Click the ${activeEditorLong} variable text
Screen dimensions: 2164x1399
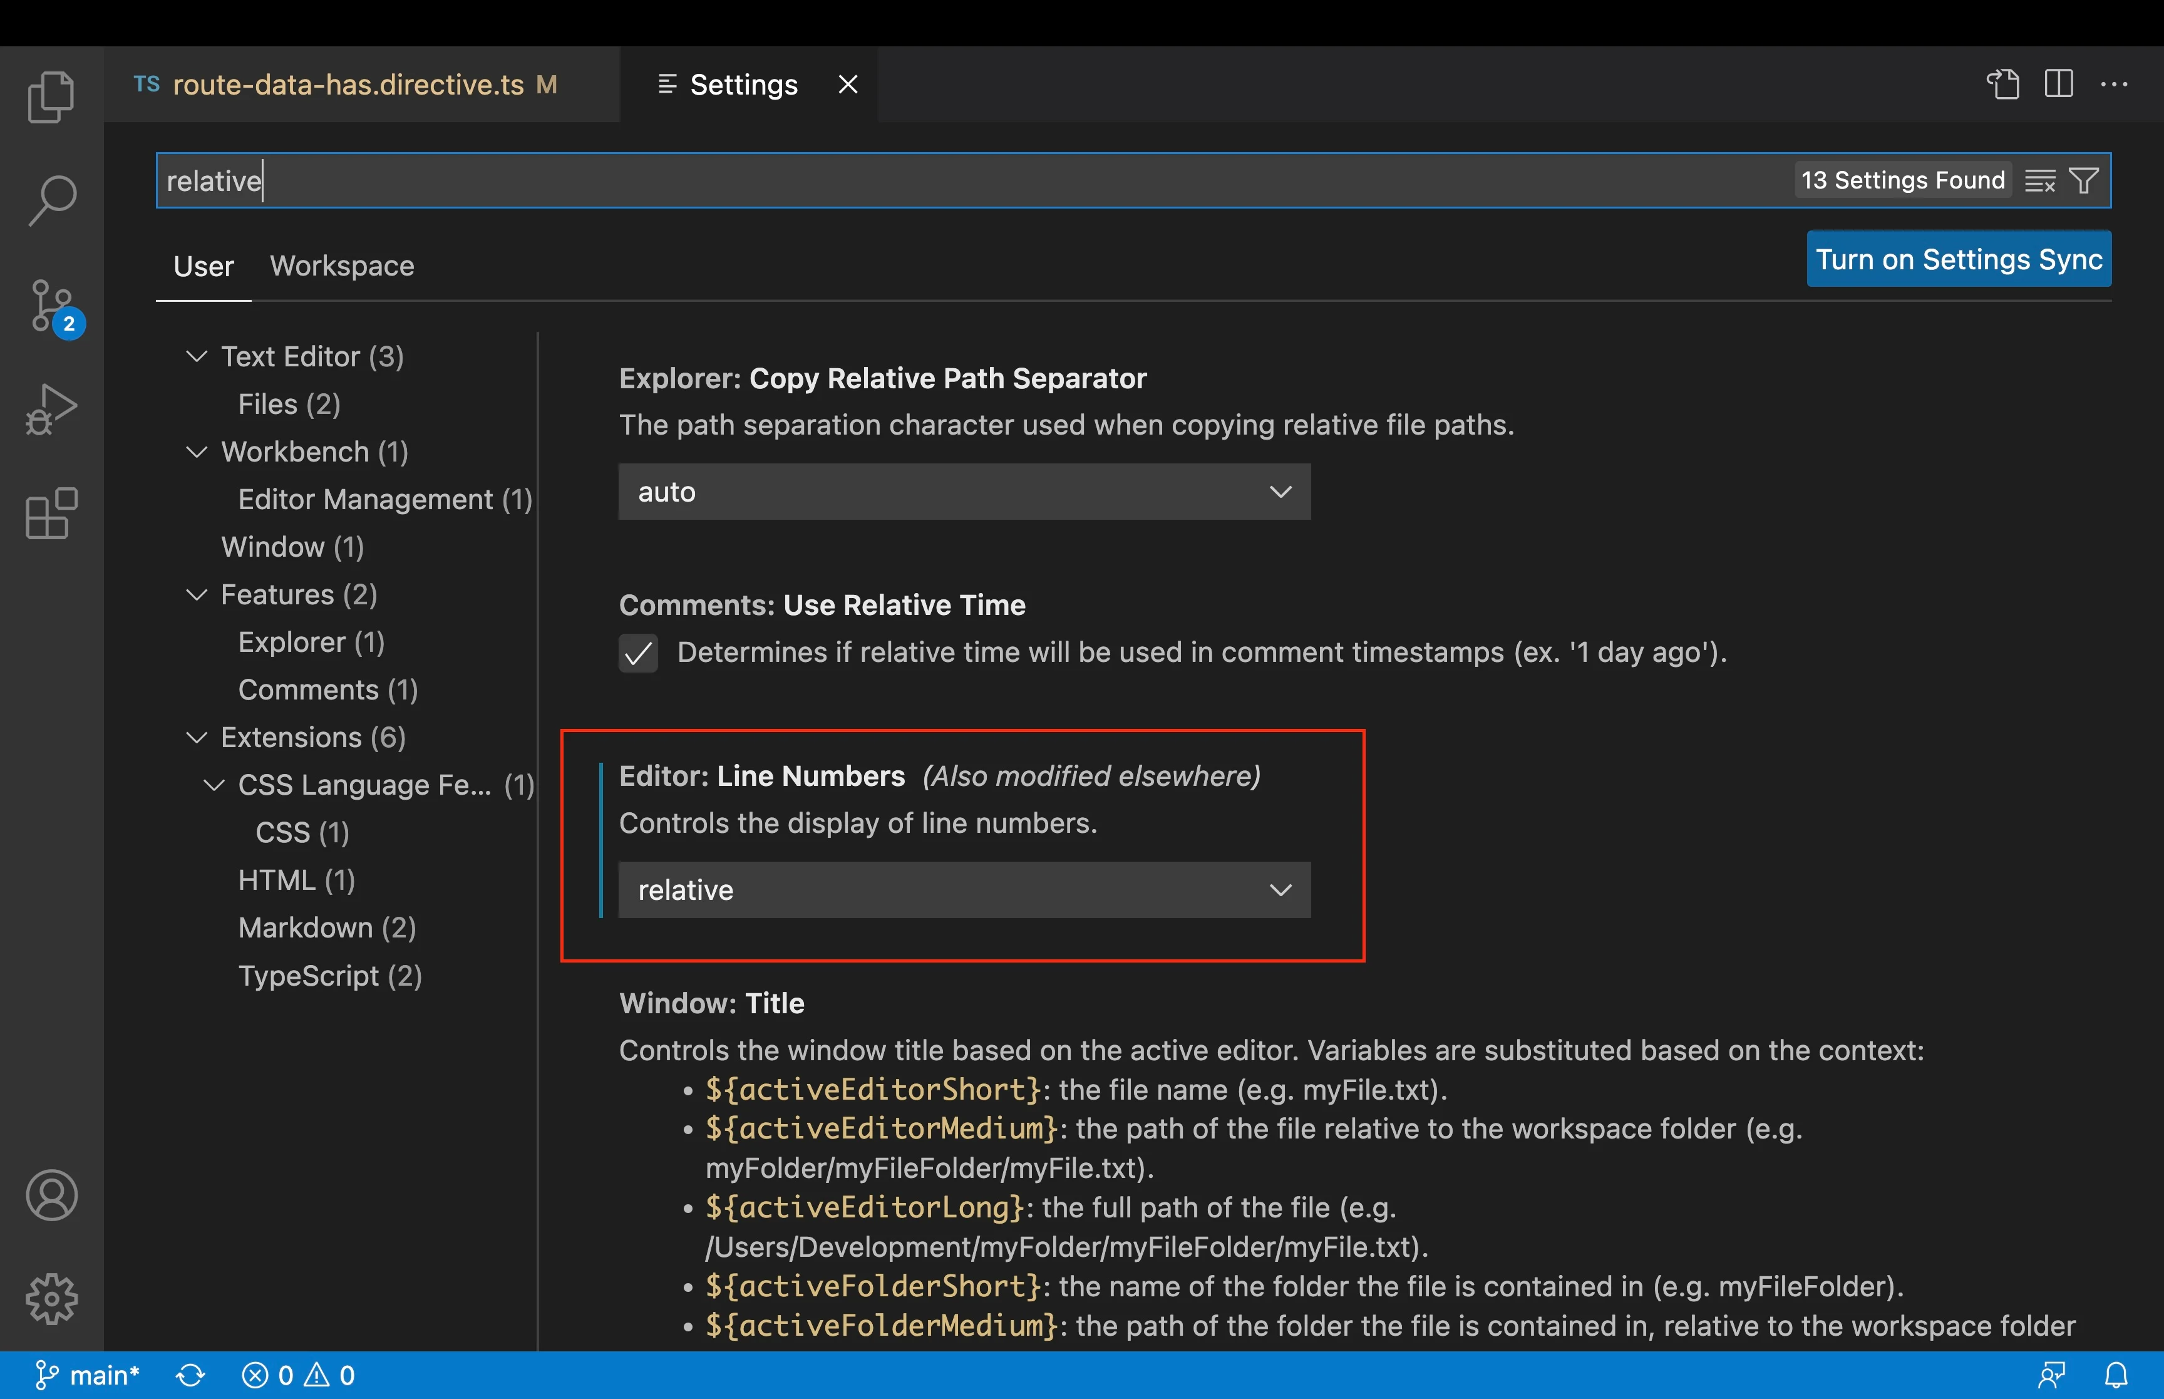coord(865,1207)
